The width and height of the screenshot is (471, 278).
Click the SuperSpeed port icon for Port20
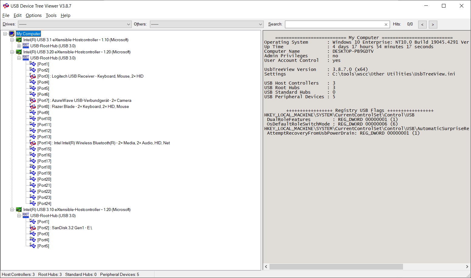point(33,179)
